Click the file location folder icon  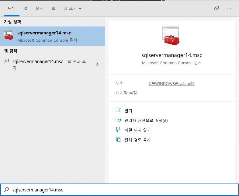(x=118, y=129)
